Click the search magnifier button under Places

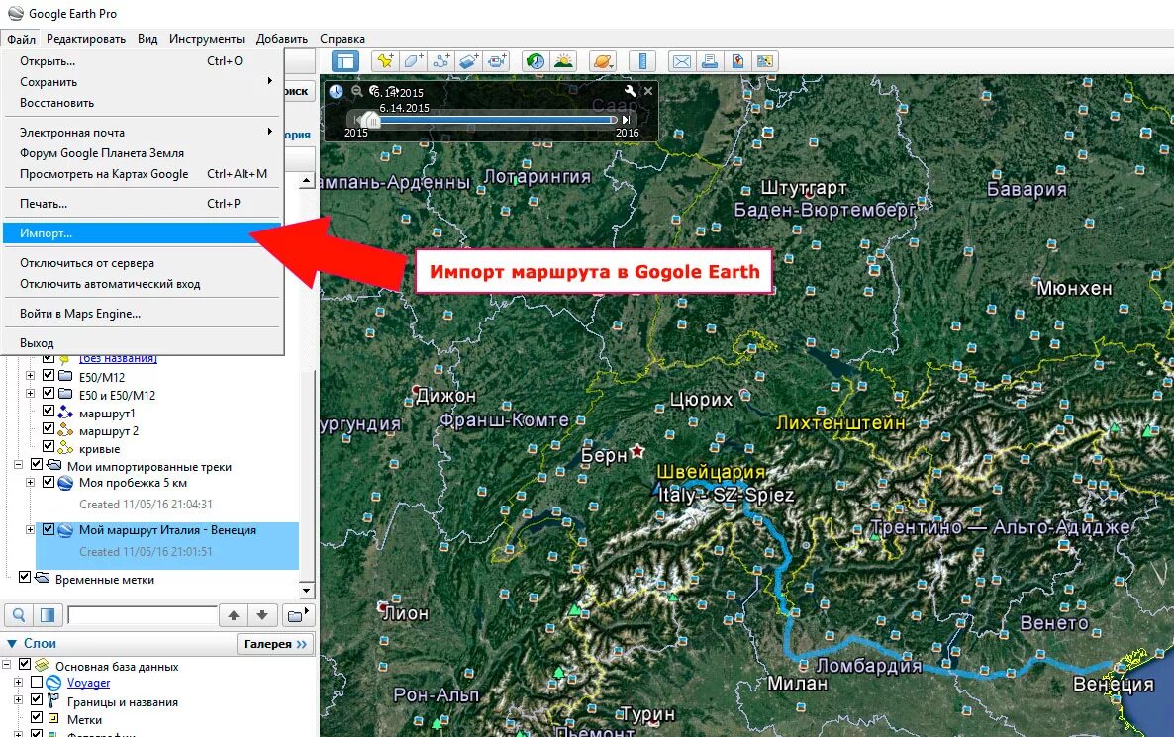(19, 615)
